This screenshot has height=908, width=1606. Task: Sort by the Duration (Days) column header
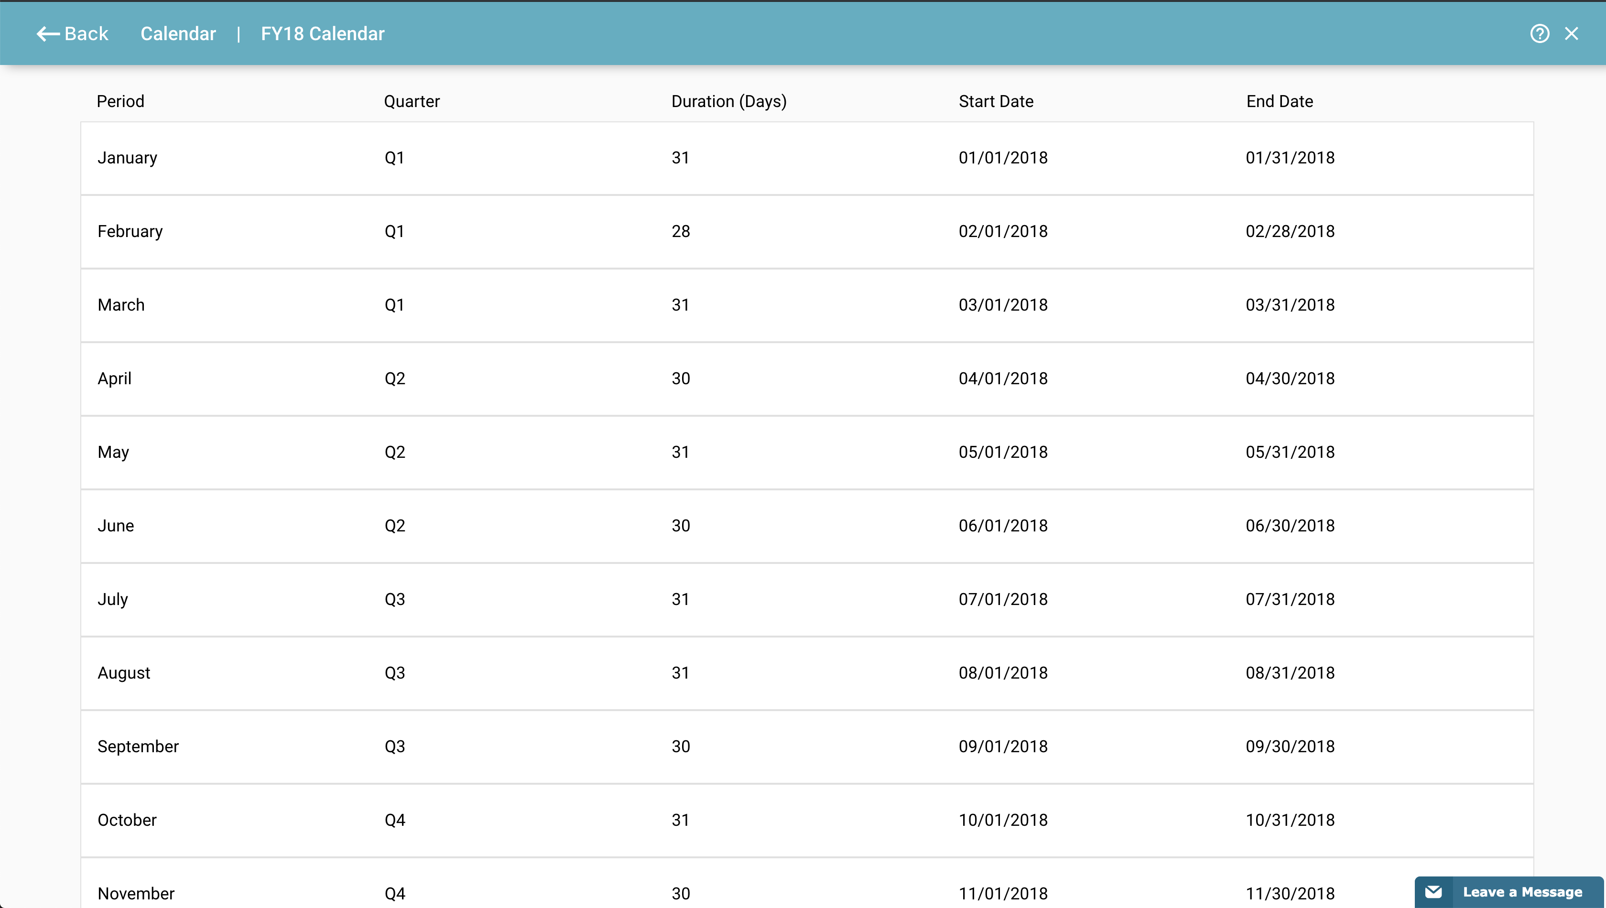tap(728, 101)
